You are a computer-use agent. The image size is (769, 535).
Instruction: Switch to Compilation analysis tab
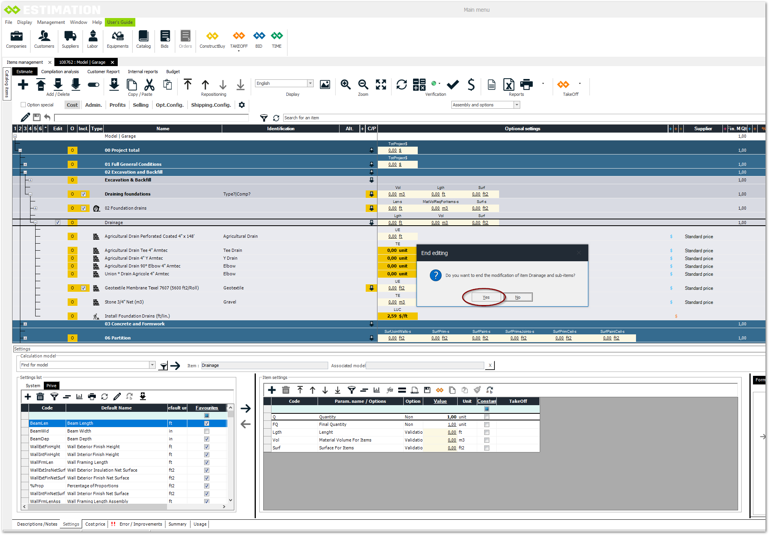pyautogui.click(x=60, y=72)
